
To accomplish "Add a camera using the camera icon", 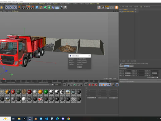I will pyautogui.click(x=61, y=7).
